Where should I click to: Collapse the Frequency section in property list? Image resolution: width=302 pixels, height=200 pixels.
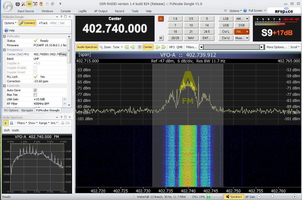pyautogui.click(x=4, y=50)
